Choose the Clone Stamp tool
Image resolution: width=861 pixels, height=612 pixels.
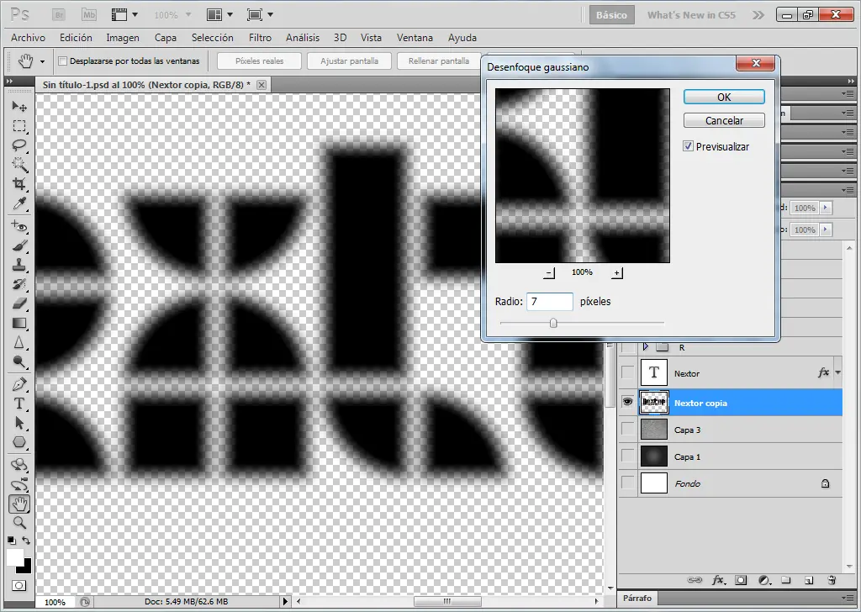pyautogui.click(x=18, y=266)
